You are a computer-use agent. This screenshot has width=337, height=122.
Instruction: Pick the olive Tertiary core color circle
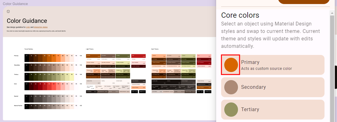231,110
